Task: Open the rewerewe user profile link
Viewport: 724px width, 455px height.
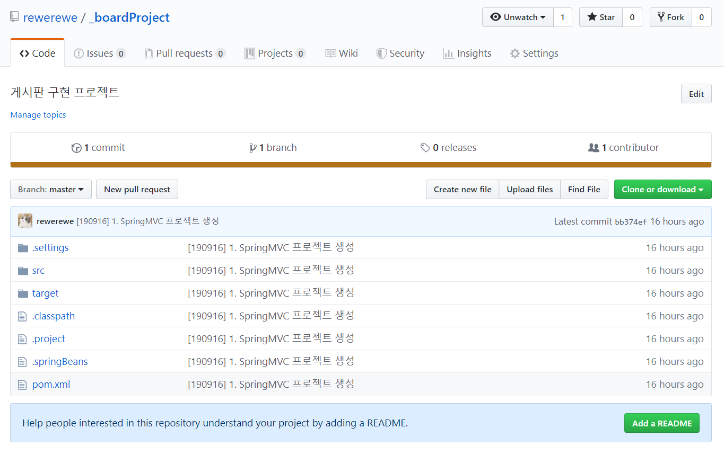Action: pos(50,17)
